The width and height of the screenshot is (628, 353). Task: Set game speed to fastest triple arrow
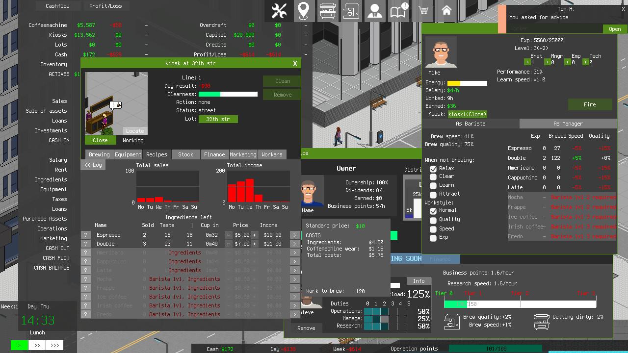(x=54, y=346)
